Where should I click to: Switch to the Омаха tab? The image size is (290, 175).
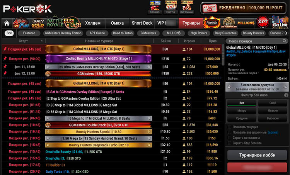(x=117, y=23)
